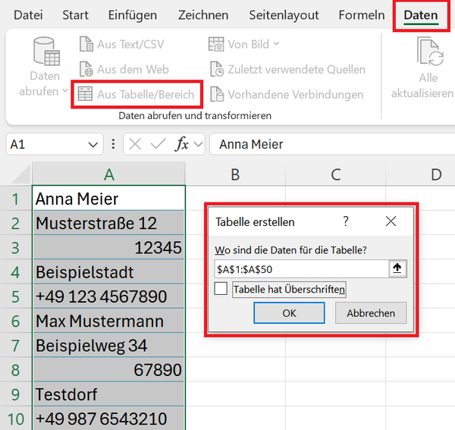Open the dropdown next to fx
The width and height of the screenshot is (455, 430).
(199, 144)
